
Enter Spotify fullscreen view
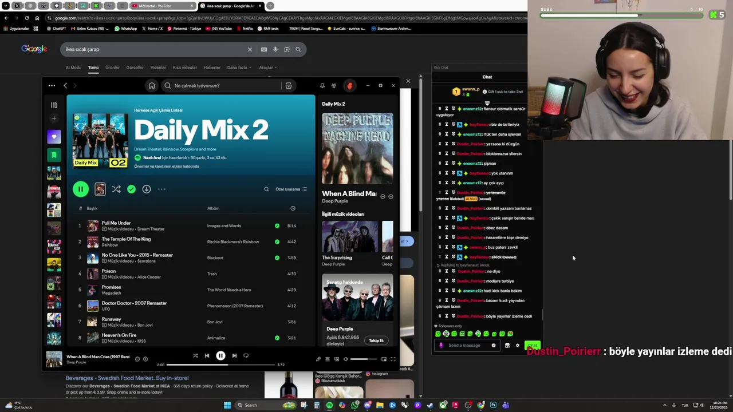[x=393, y=359]
